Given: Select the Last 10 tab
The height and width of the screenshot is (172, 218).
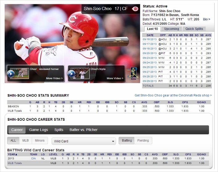Looking at the screenshot, I should 152,29.
